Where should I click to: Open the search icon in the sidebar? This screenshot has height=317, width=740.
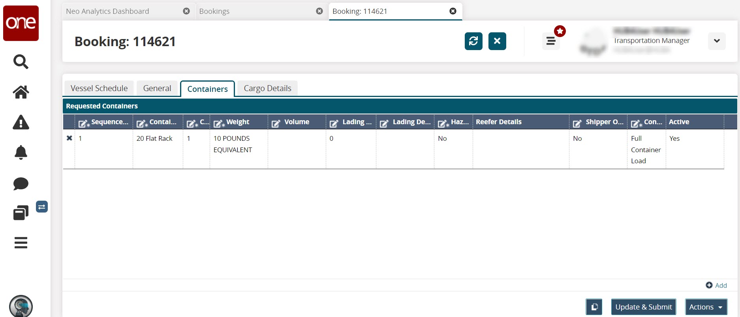21,62
